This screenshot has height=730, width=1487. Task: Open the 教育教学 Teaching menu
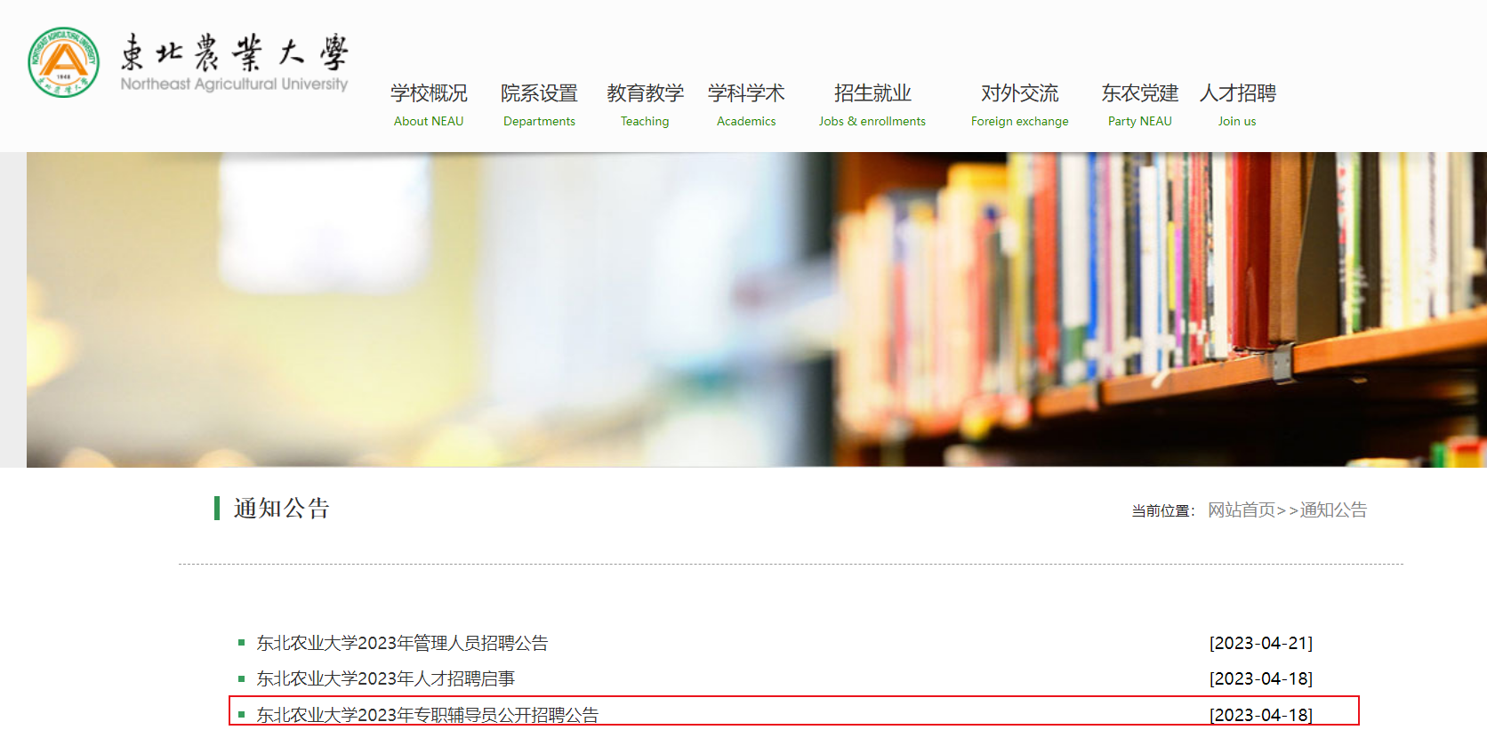pyautogui.click(x=645, y=105)
